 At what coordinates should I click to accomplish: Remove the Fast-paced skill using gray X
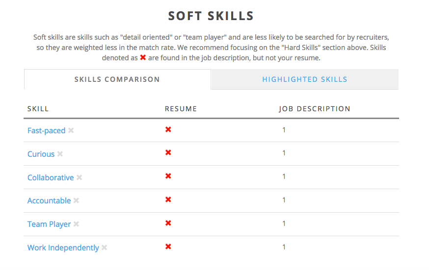point(71,130)
